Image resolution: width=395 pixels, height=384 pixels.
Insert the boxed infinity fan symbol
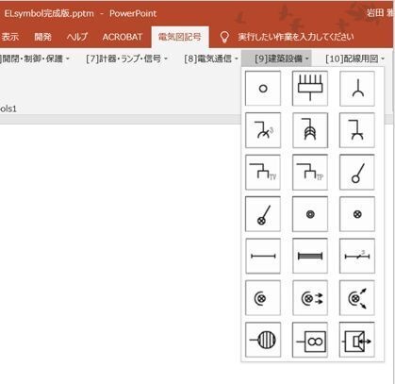pos(310,340)
